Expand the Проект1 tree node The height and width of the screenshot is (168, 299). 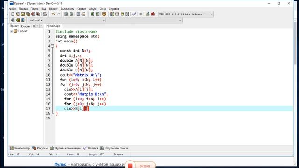point(11,31)
